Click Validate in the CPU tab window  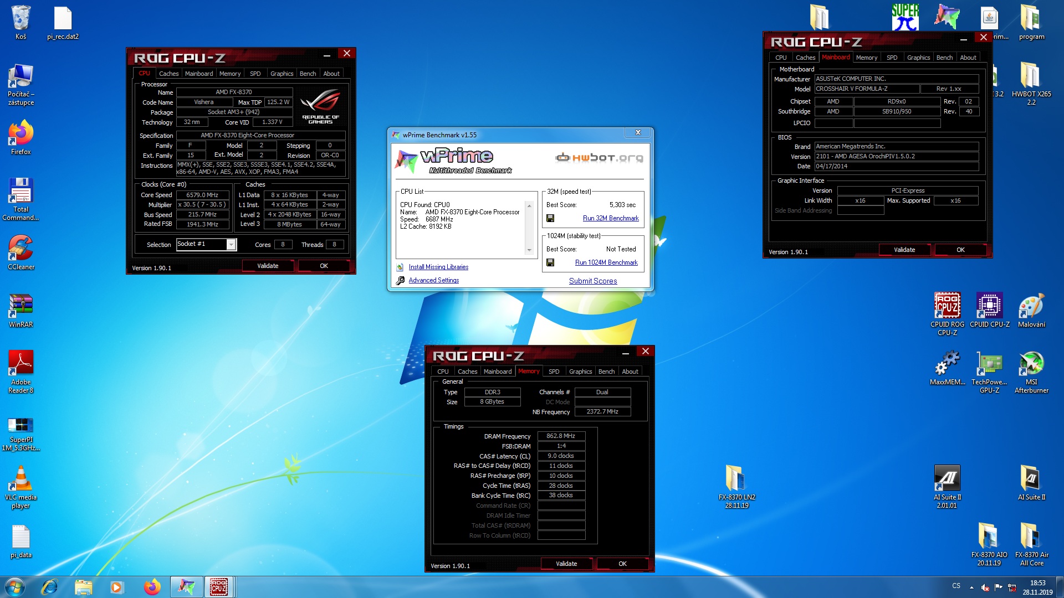[x=268, y=266]
